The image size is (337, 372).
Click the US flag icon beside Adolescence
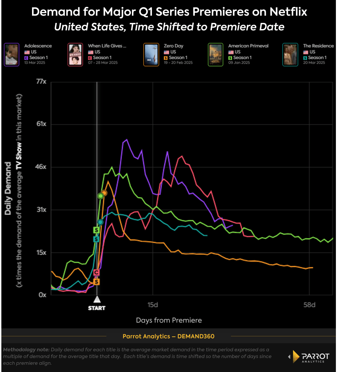click(x=27, y=51)
